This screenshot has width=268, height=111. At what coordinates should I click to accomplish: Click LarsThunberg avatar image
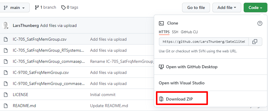click(6, 25)
